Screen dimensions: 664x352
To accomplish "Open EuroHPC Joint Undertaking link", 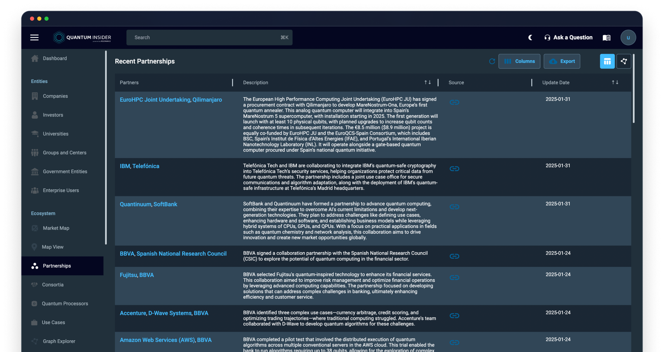I will coord(155,100).
